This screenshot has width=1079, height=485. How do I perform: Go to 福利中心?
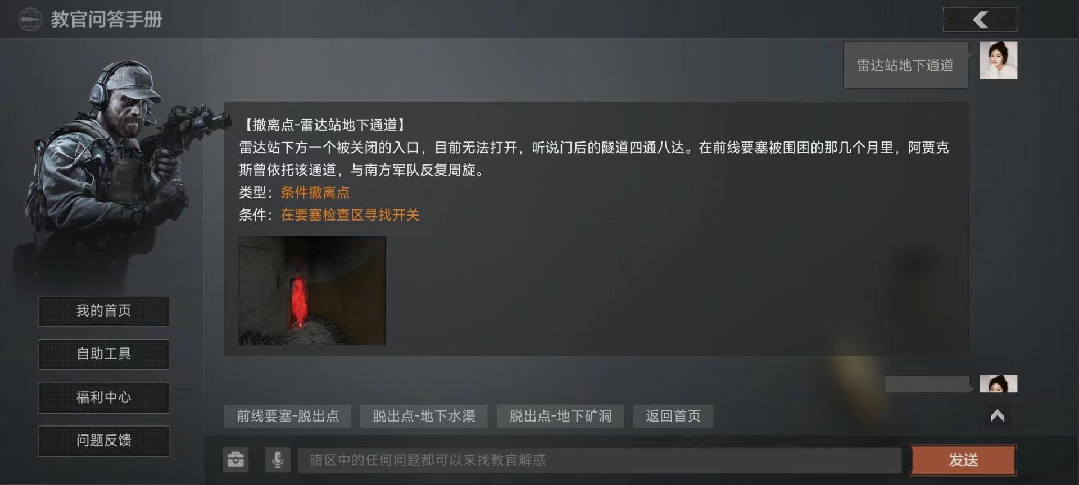coord(104,397)
